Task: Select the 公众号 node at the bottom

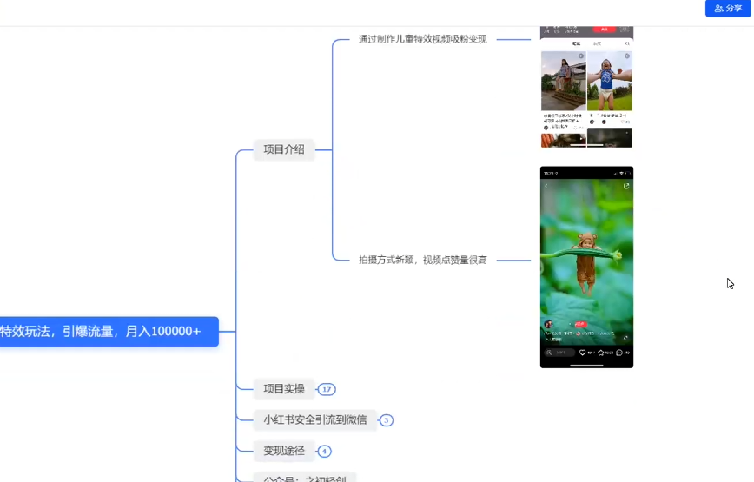Action: pos(304,477)
